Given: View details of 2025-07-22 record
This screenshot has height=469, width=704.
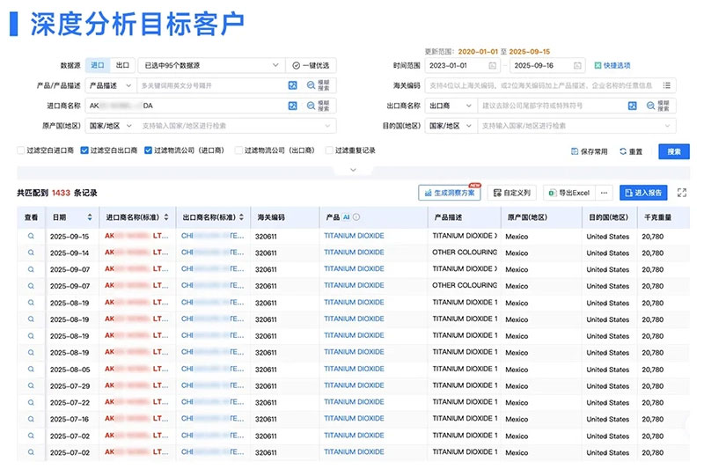Looking at the screenshot, I should click(x=31, y=402).
